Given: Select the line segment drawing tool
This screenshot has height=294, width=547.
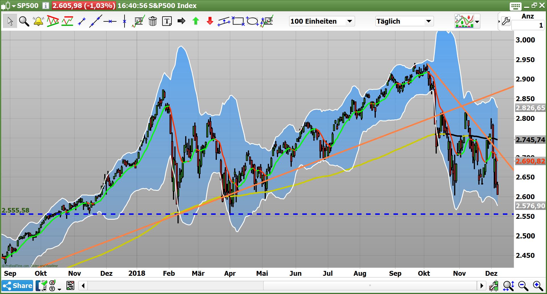Looking at the screenshot, I should coord(82,21).
